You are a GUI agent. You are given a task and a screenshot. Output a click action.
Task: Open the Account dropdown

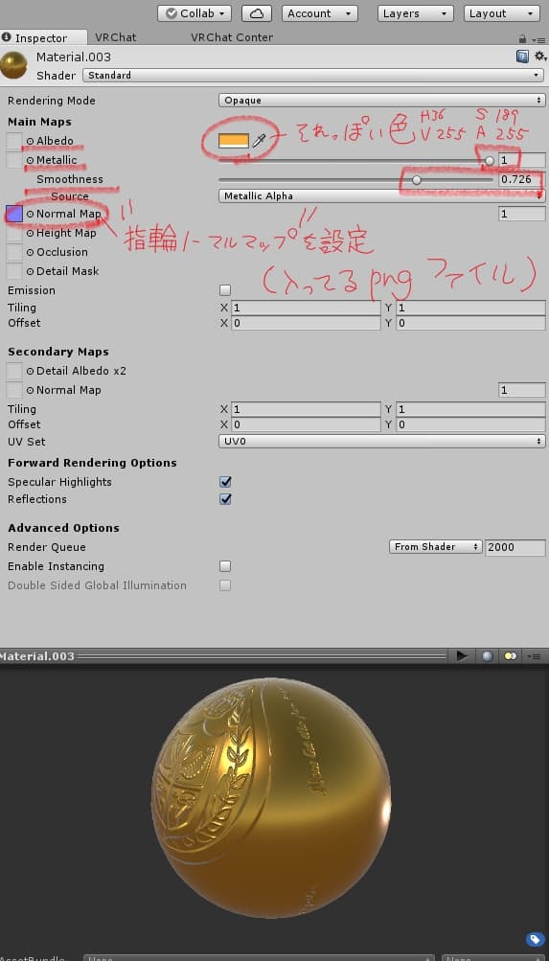tap(319, 13)
